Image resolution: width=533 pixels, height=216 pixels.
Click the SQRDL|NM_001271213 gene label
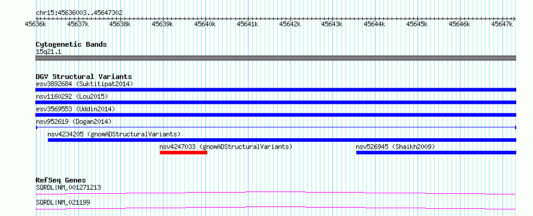point(68,187)
